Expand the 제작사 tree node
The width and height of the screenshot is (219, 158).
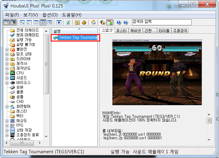point(7,64)
